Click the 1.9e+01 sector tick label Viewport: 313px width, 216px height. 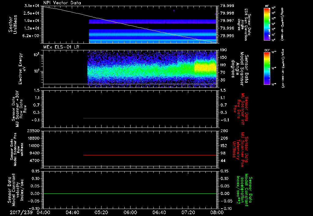coord(32,21)
